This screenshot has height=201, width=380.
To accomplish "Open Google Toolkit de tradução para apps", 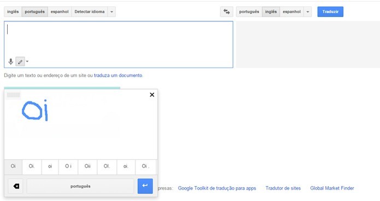I will 217,188.
